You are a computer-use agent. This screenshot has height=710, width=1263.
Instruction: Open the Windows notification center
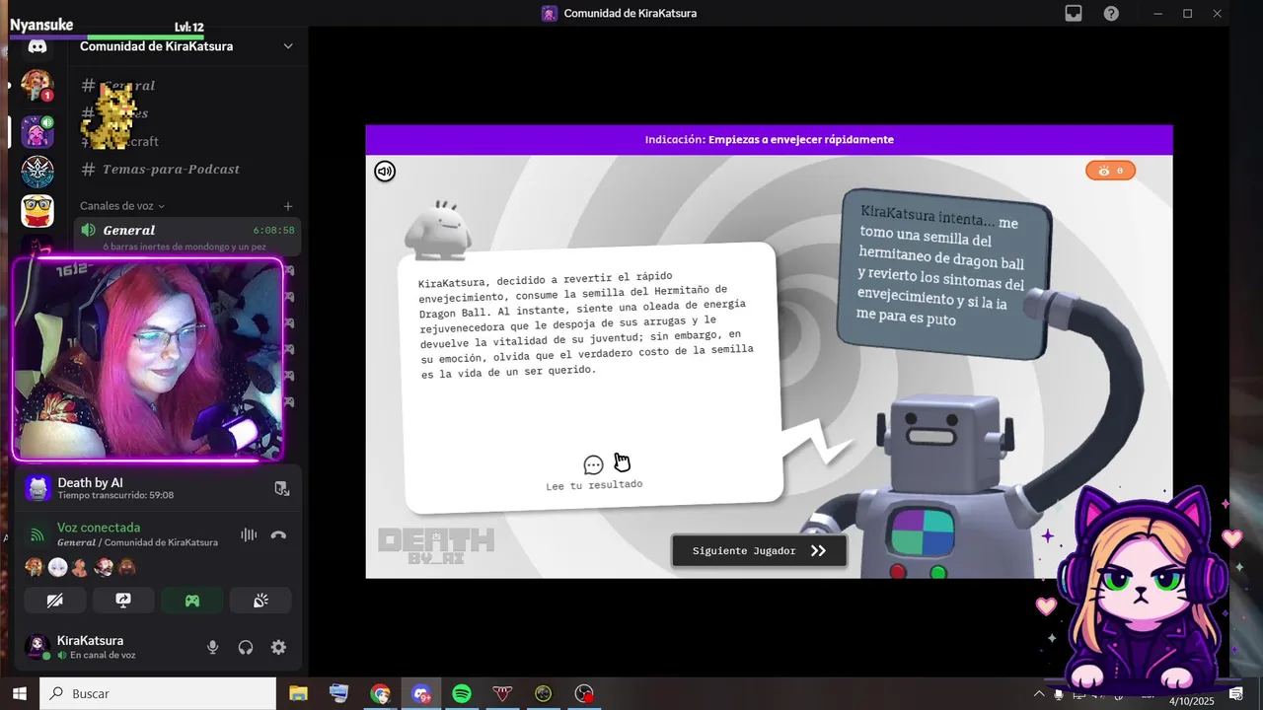coord(1235,694)
